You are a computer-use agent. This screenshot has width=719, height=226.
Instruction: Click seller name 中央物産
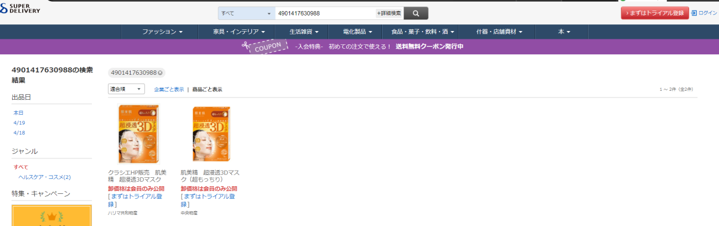pyautogui.click(x=189, y=213)
